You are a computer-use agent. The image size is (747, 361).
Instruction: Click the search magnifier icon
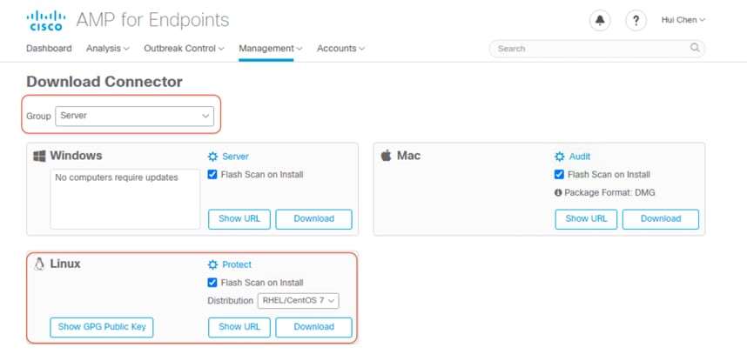pos(695,48)
